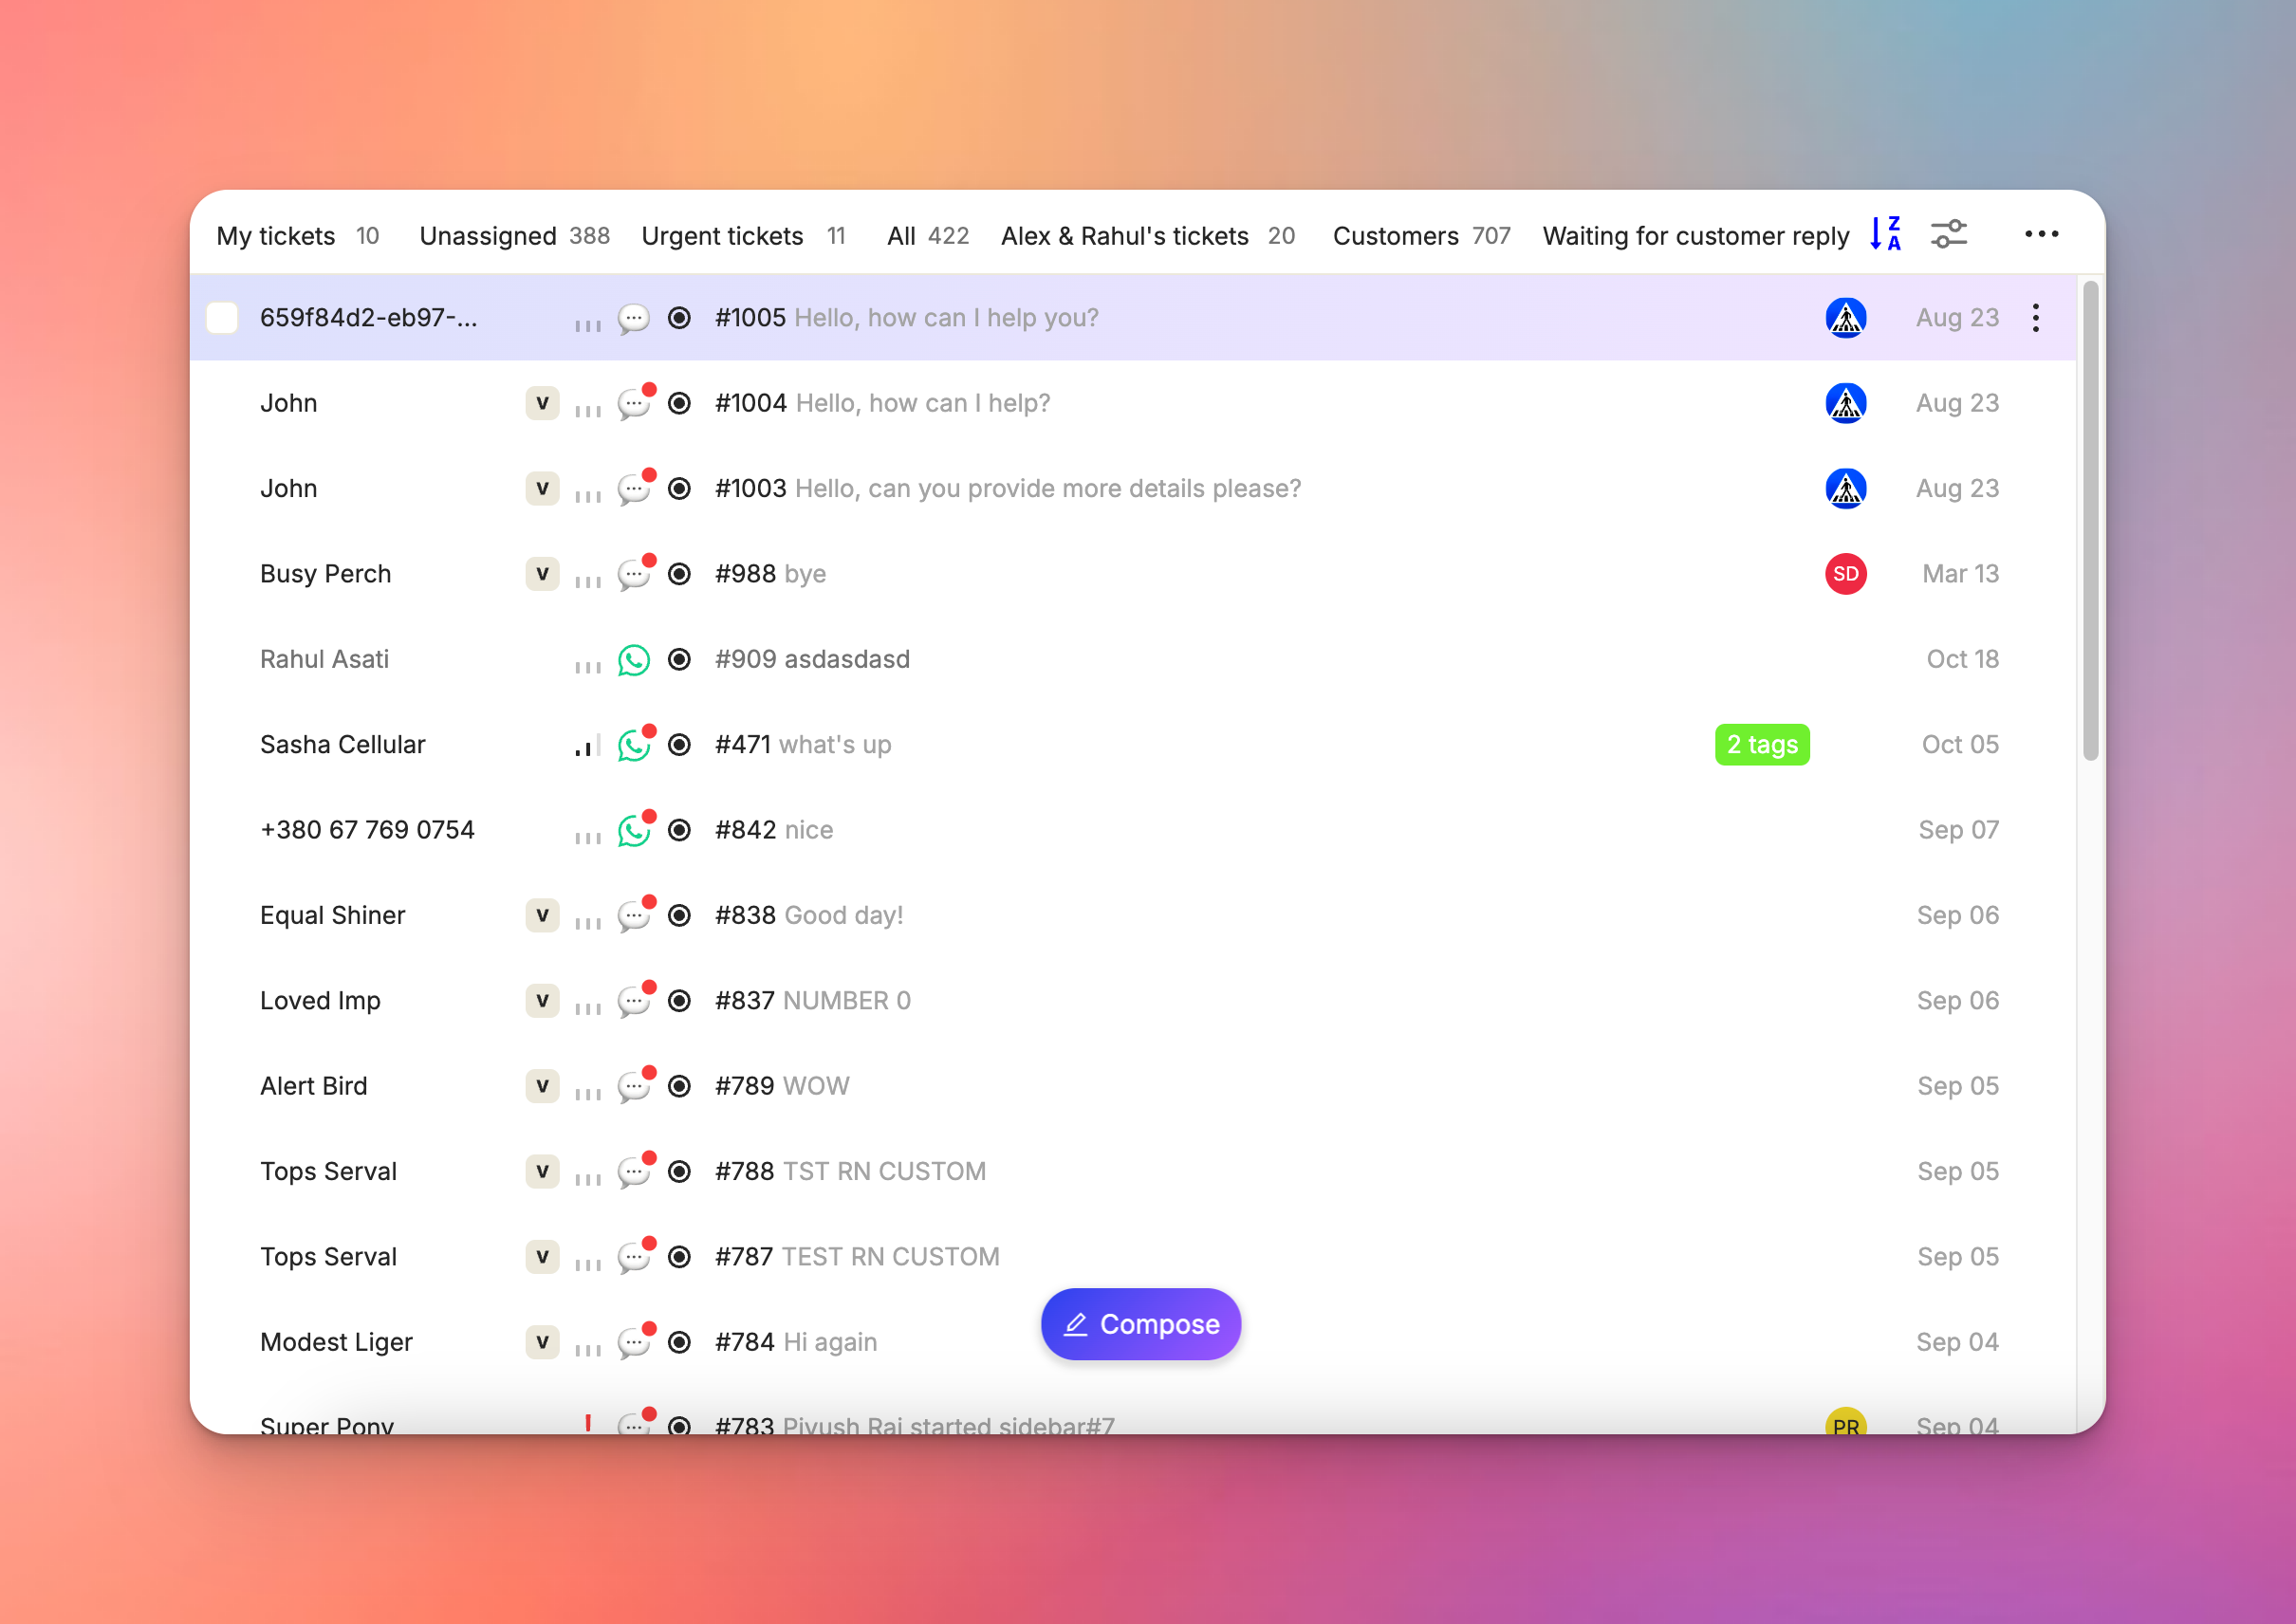Click the Compose button
Image resolution: width=2296 pixels, height=1624 pixels.
click(x=1140, y=1324)
